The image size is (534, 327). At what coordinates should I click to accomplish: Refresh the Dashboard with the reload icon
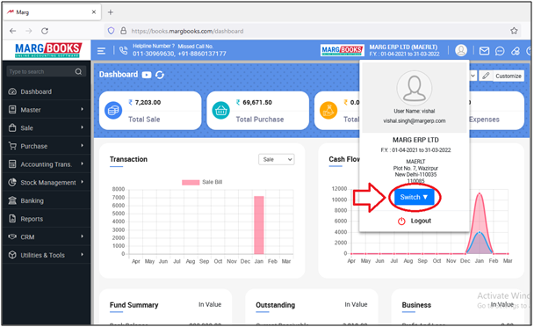(160, 75)
